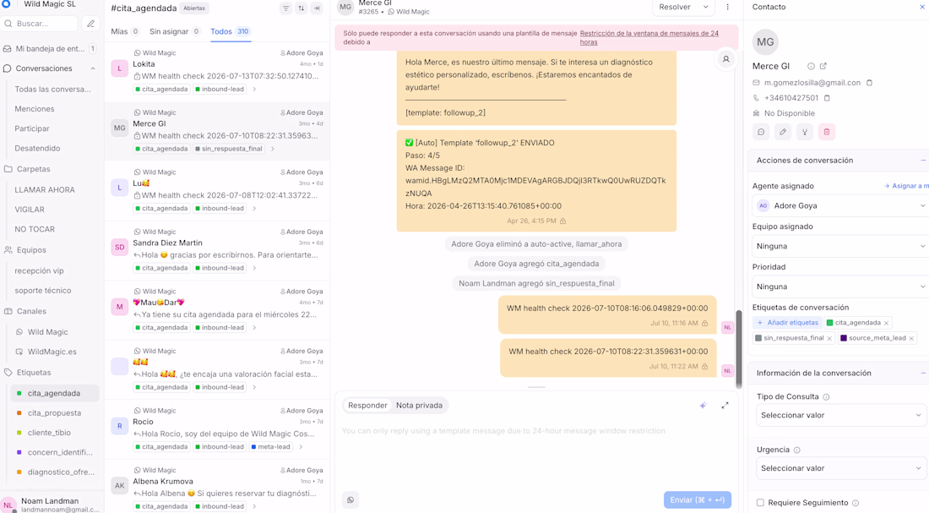Viewport: 929px width, 513px height.
Task: Close the Contacto panel
Action: [x=922, y=7]
